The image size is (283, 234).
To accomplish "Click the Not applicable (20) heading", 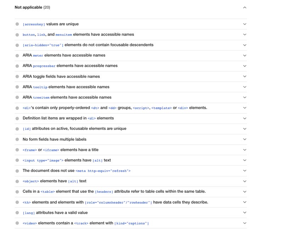I will (x=33, y=7).
